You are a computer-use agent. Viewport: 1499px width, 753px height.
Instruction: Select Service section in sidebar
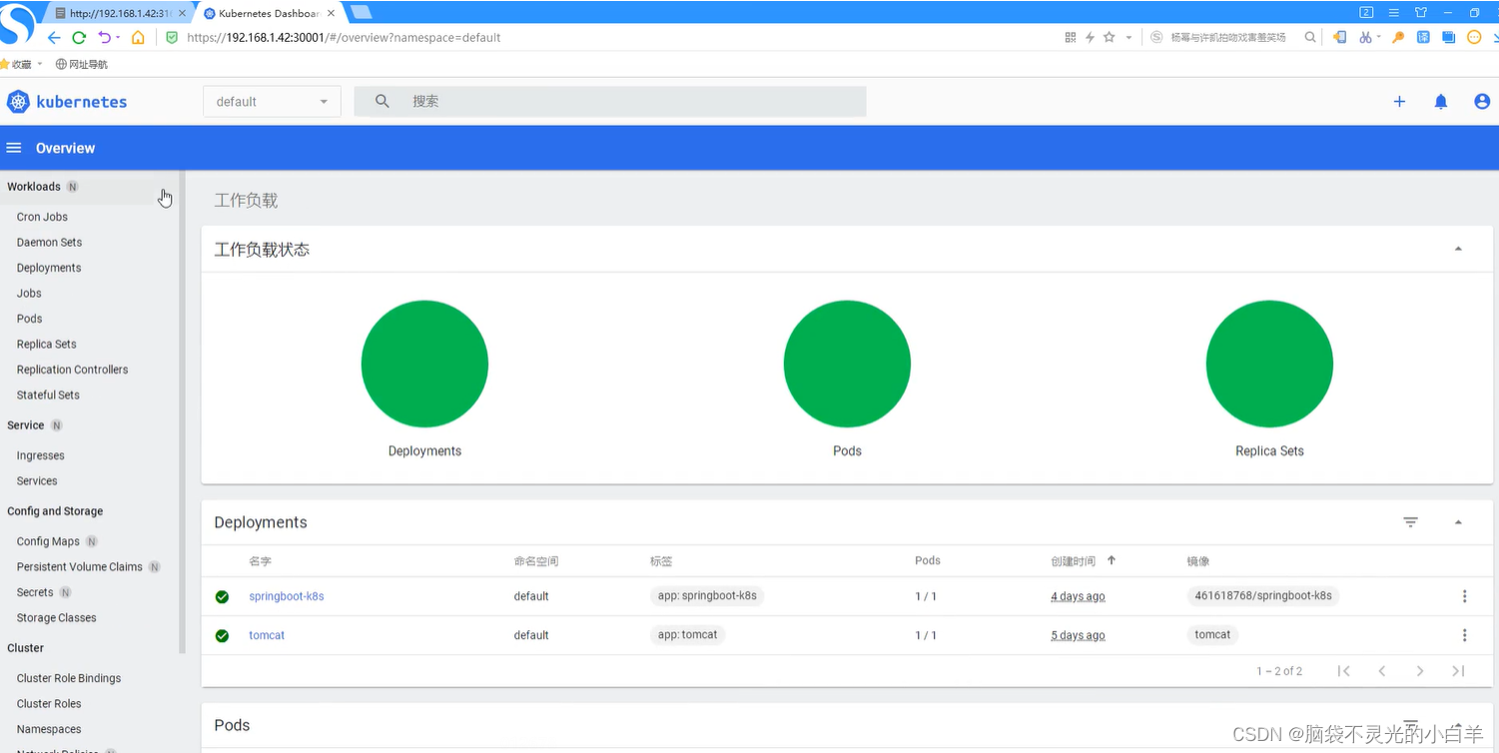25,425
